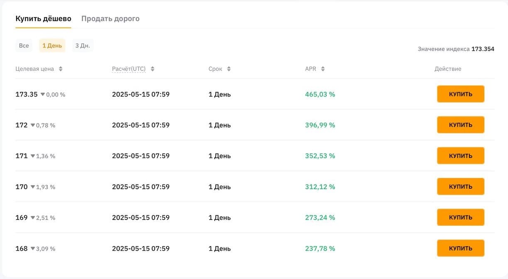Viewport: 508px width, 279px height.
Task: Open the Продать дорого tab
Action: tap(110, 19)
